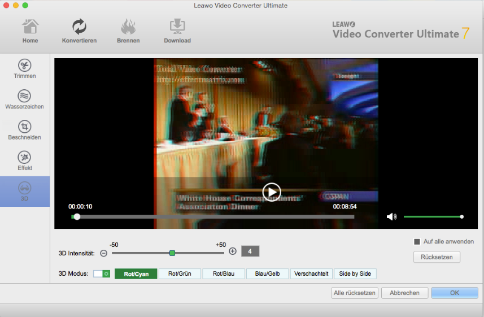Close the window with red button
Screen dimensions: 484x317
tap(6, 5)
